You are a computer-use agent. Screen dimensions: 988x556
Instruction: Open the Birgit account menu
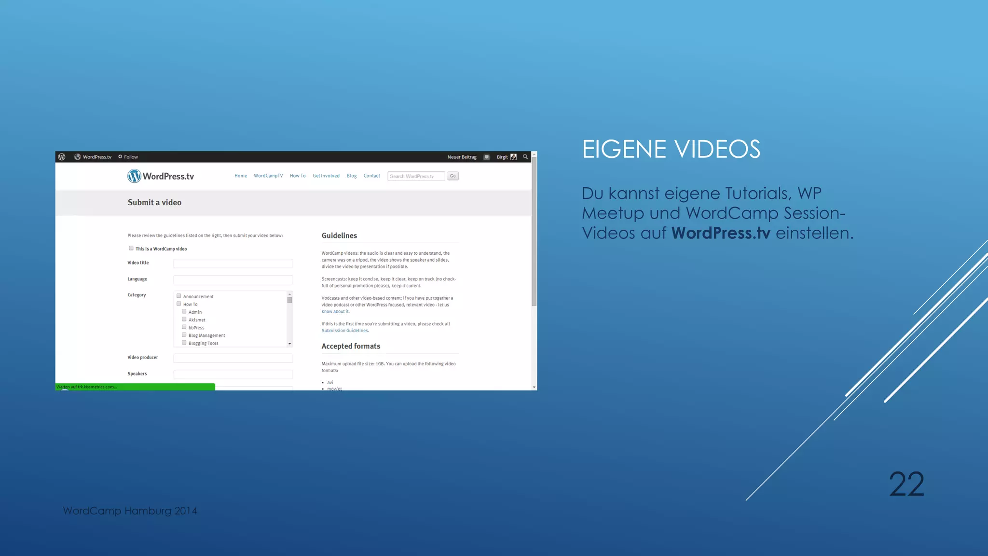point(507,157)
